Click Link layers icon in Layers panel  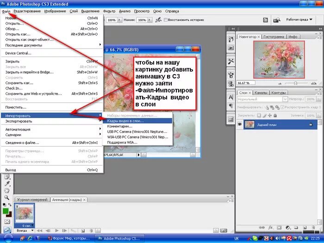coord(262,228)
